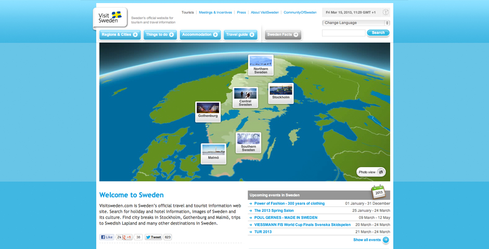The height and width of the screenshot is (249, 489).
Task: Click the date Fri Mar 15, 2013 text
Action: click(351, 12)
